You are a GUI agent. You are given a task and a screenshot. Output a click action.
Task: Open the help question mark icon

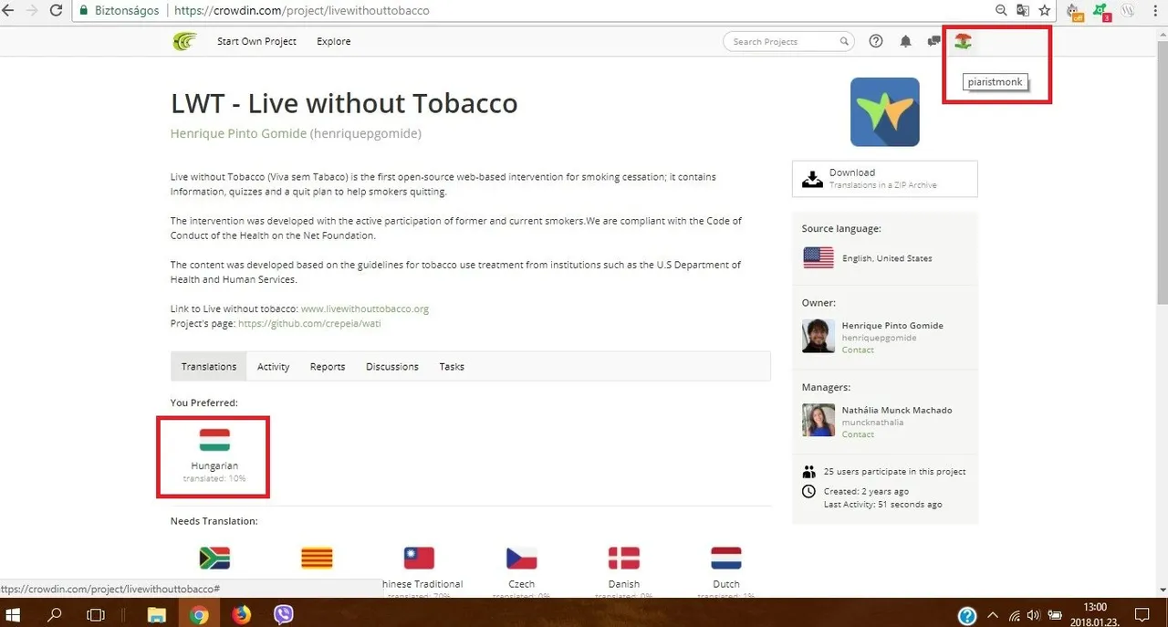[x=876, y=41]
